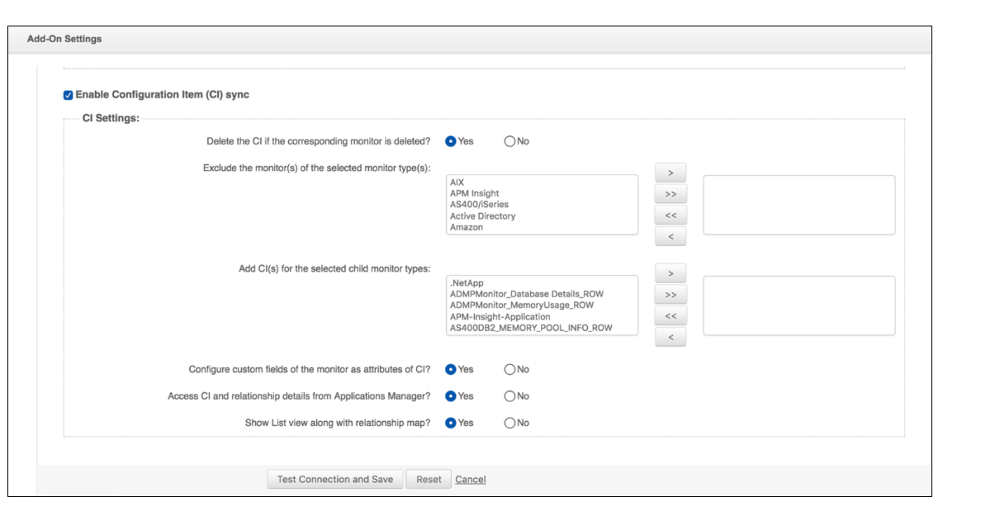Click the move-right (>) button for excluded monitor types
The image size is (1000, 521).
tap(671, 173)
